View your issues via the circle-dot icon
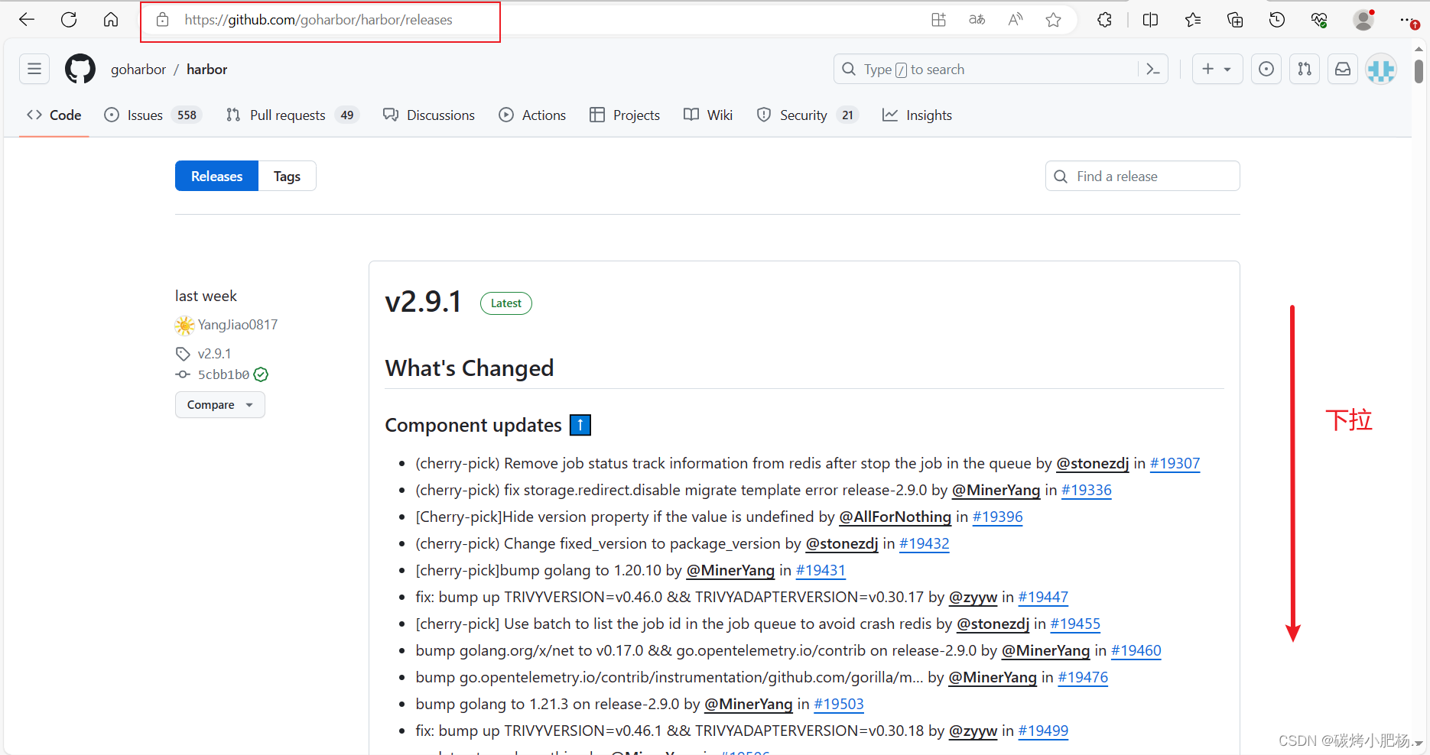1430x755 pixels. (x=1266, y=70)
